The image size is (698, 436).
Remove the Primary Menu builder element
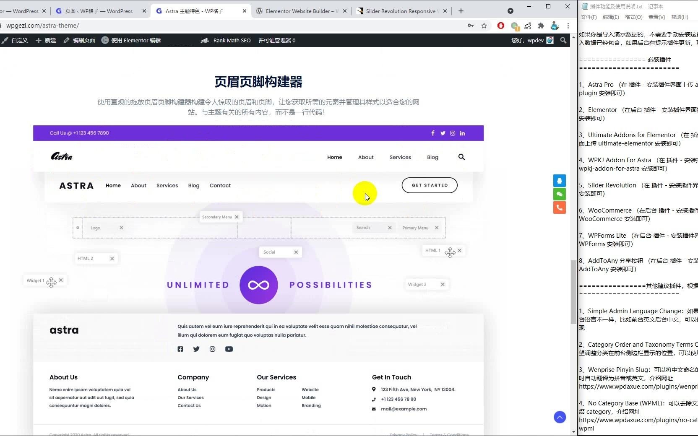pyautogui.click(x=437, y=228)
